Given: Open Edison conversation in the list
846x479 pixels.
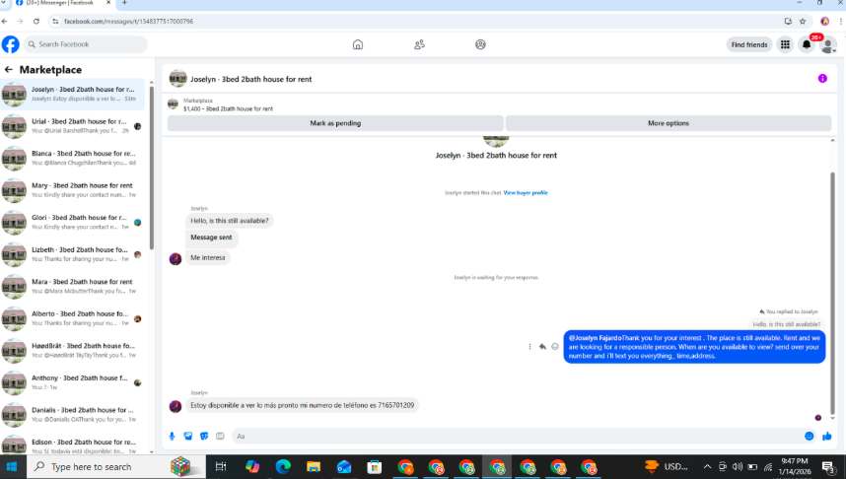Looking at the screenshot, I should click(x=73, y=445).
